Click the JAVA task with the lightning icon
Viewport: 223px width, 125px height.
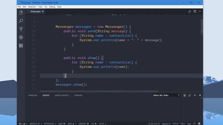point(71,124)
